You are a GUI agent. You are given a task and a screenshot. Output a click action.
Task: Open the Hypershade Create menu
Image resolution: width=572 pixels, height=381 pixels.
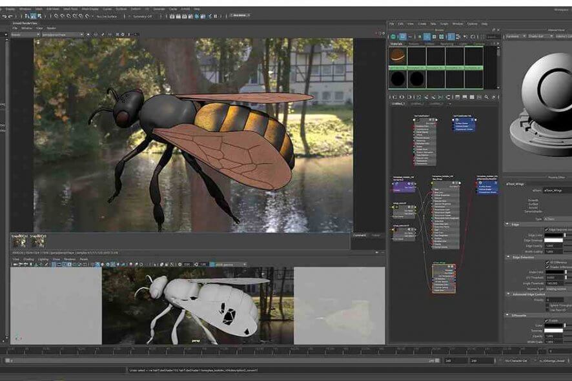(422, 24)
